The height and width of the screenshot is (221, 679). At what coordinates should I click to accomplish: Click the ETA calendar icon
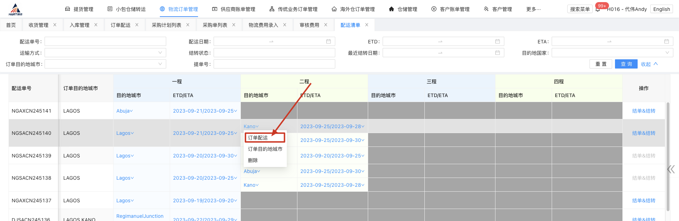pos(666,42)
